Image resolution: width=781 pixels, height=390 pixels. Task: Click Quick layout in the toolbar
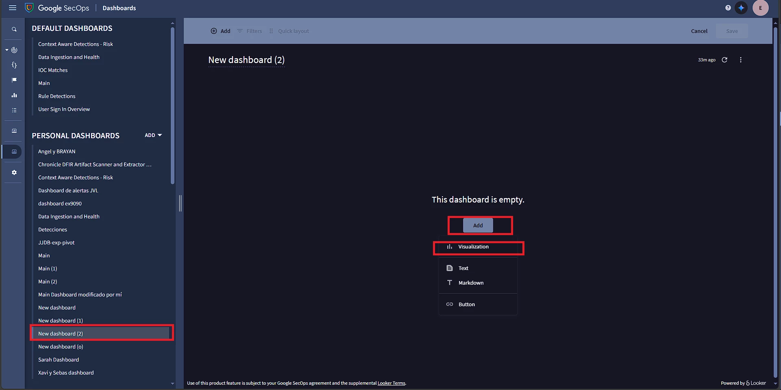pos(289,31)
